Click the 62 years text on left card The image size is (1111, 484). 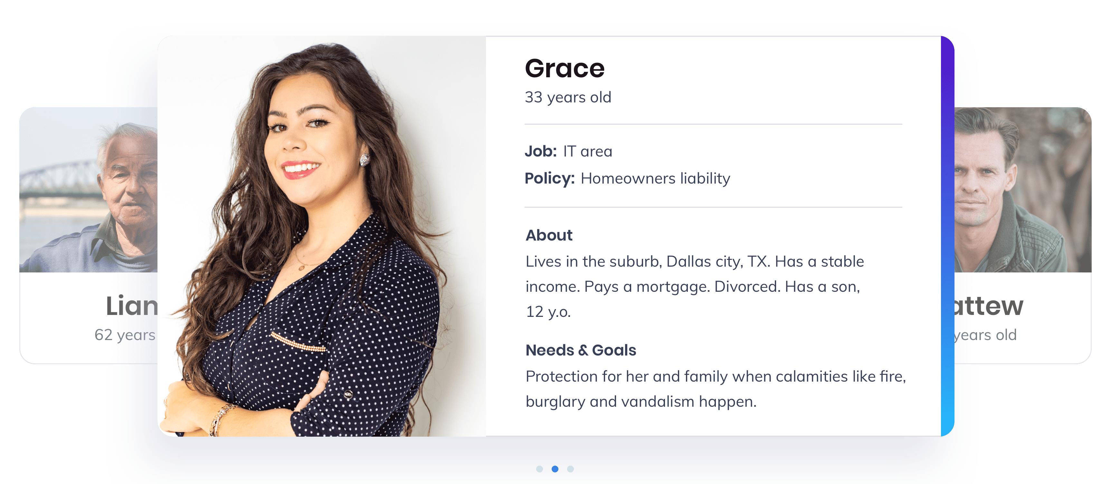[x=125, y=335]
